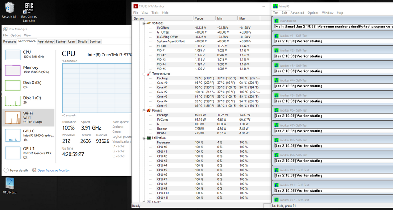
Task: Click the Voltages lightning icon in HWMonitor
Action: 149,23
